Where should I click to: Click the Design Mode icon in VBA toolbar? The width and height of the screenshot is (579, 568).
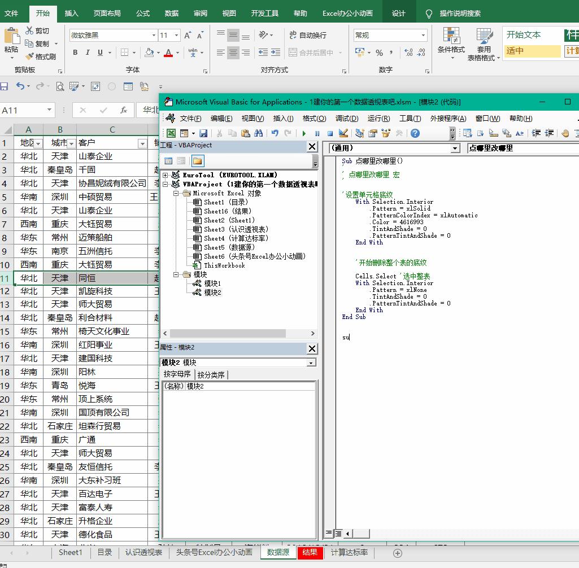click(343, 133)
